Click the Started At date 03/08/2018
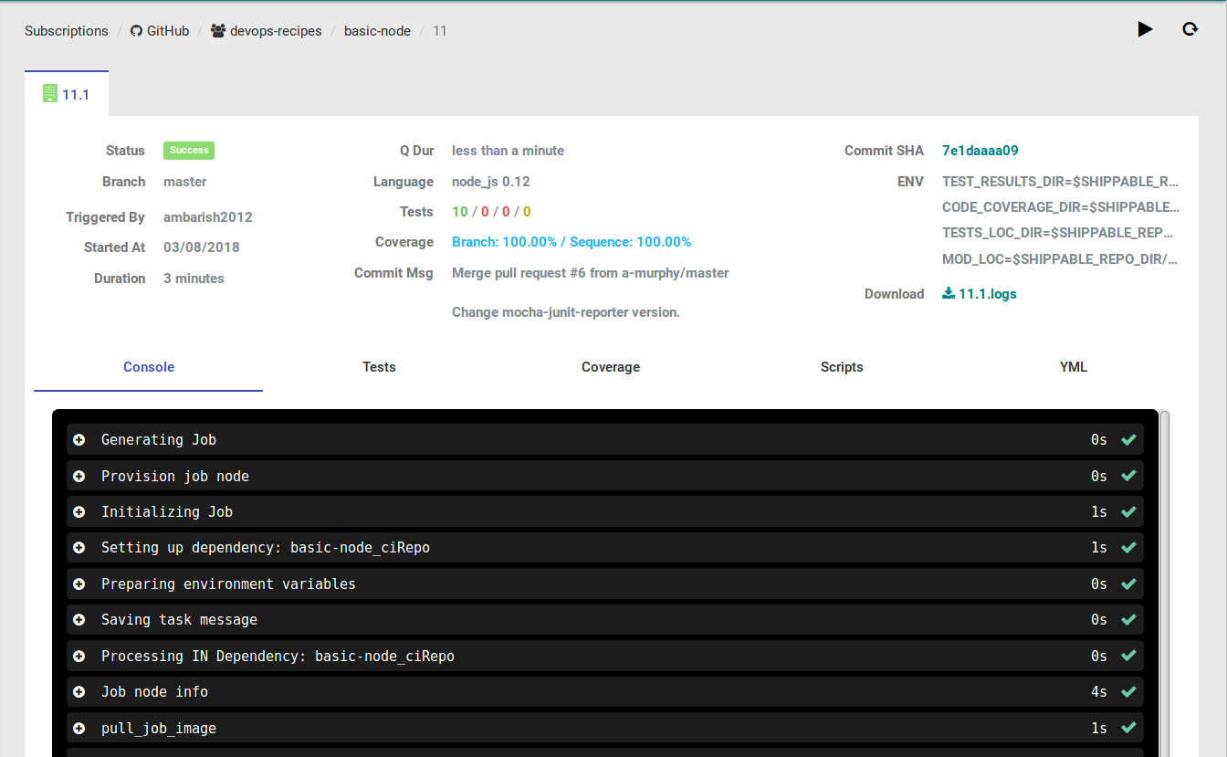 202,247
